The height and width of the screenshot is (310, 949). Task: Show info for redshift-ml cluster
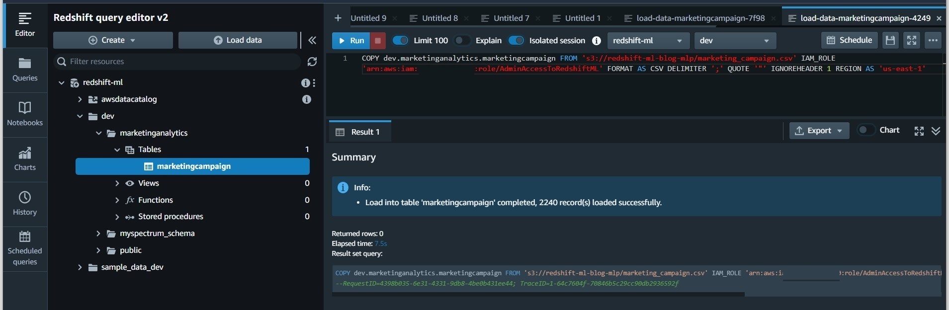point(305,83)
